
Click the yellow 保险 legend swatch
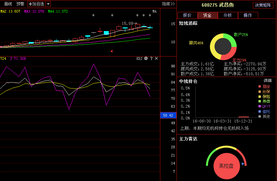coord(259,96)
